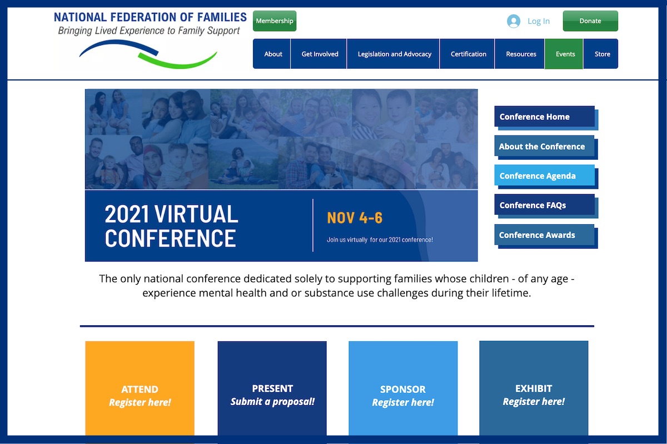667x444 pixels.
Task: Click the green Membership button
Action: [275, 21]
